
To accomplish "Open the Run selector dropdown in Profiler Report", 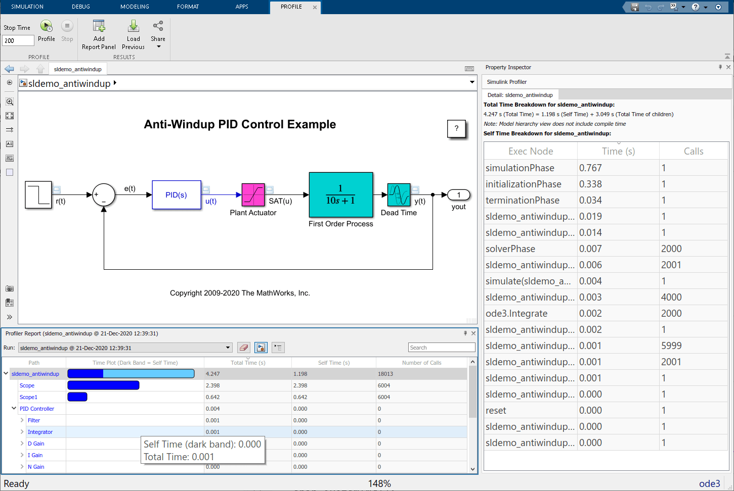I will tap(227, 348).
